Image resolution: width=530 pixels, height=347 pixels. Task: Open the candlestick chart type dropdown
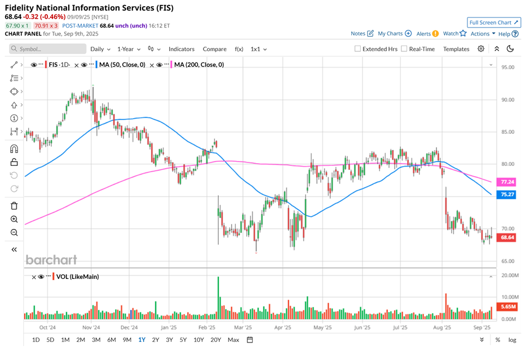(x=154, y=49)
